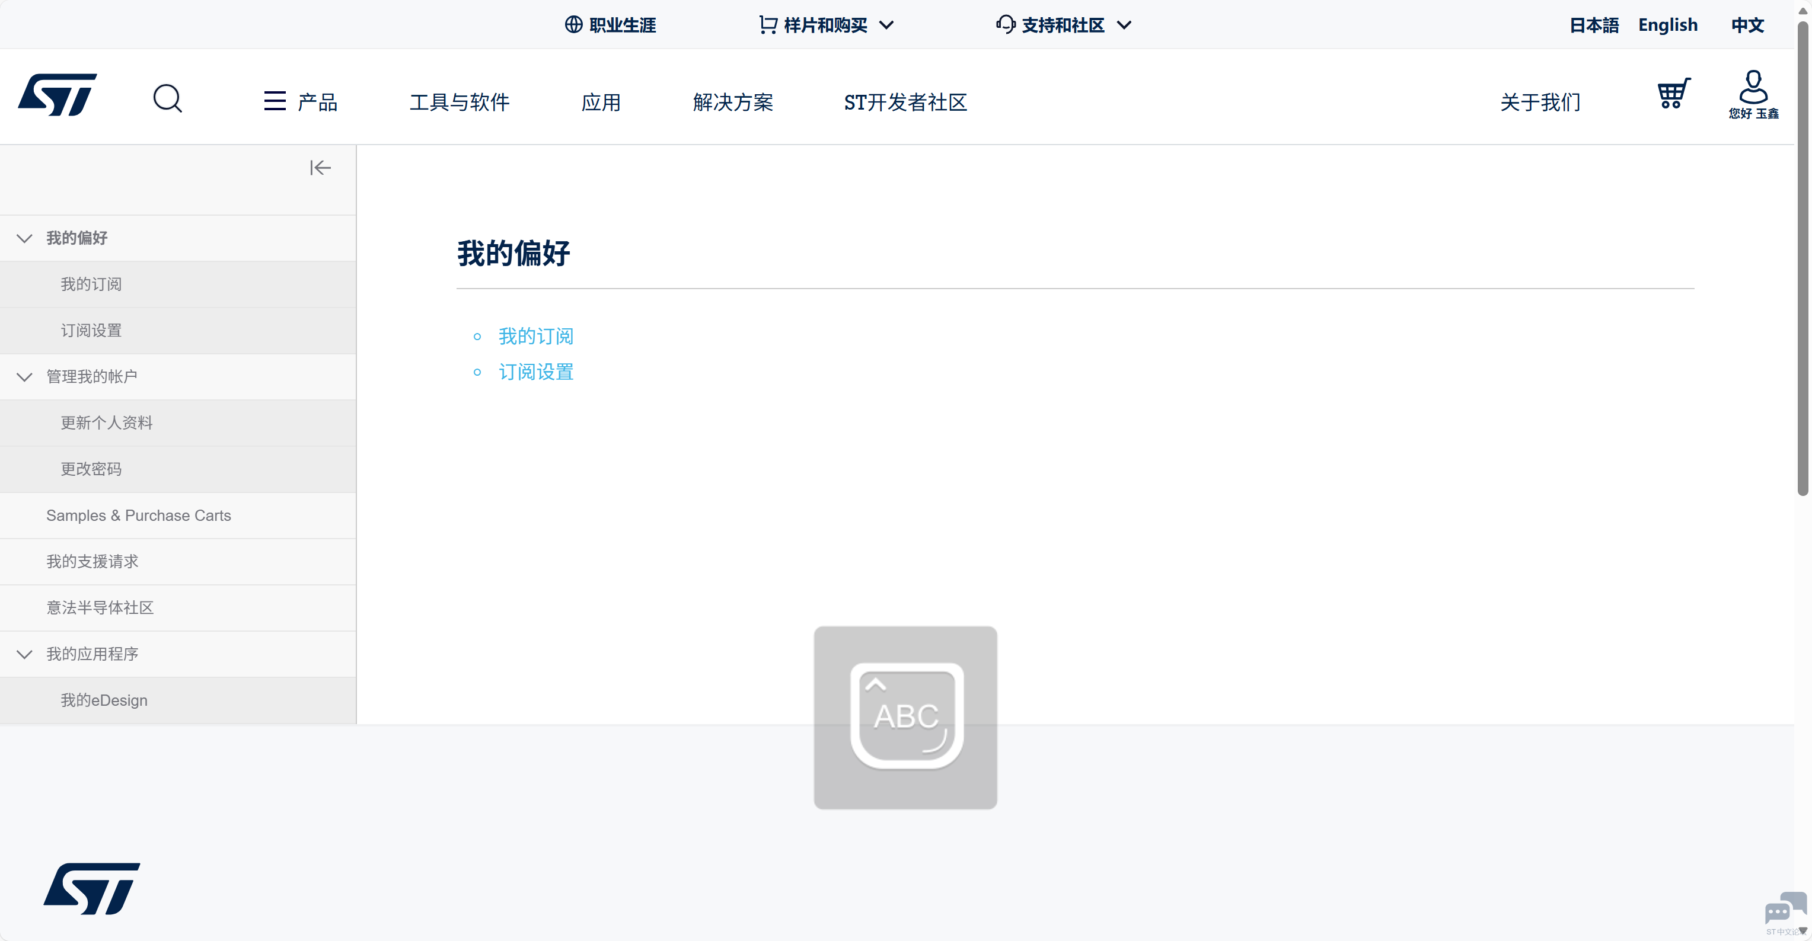Open the 工具与软件 menu
The height and width of the screenshot is (941, 1812).
click(460, 103)
